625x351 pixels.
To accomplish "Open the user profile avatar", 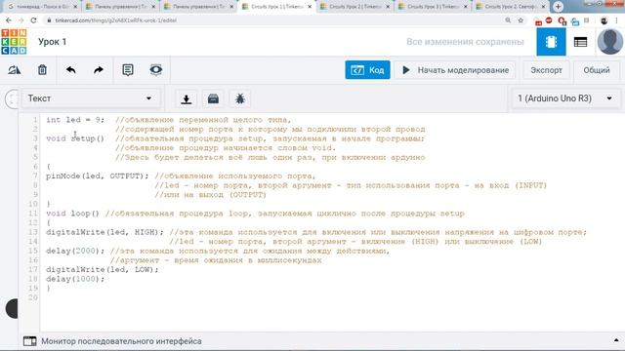I will (609, 41).
